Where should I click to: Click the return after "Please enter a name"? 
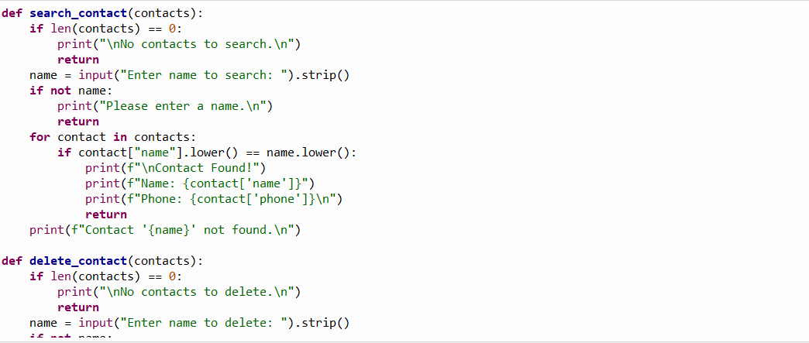pyautogui.click(x=78, y=122)
